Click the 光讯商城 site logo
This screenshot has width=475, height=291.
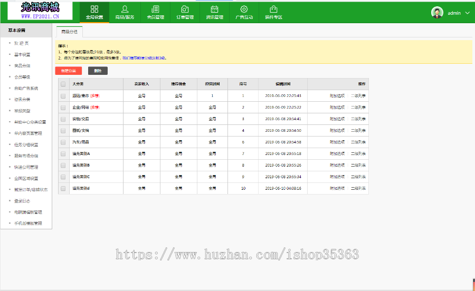click(x=40, y=10)
